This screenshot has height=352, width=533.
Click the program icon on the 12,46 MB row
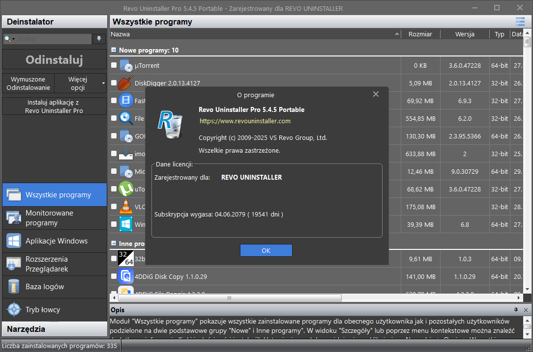point(126,171)
